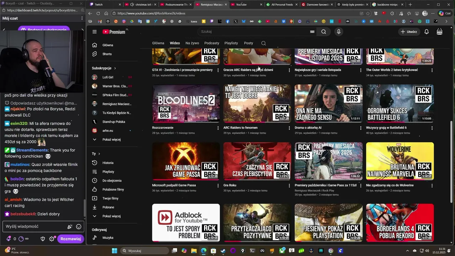
Task: Open Microsoft Edge on the taskbar
Action: pos(204,251)
